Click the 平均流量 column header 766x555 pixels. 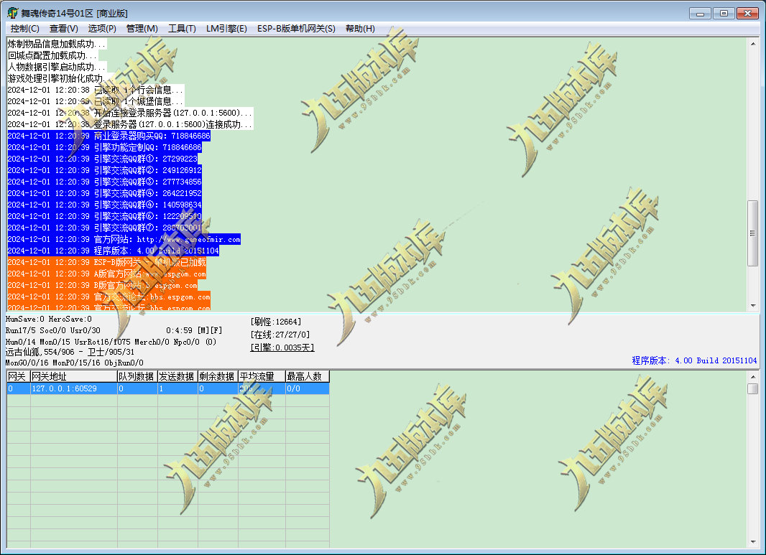point(262,376)
